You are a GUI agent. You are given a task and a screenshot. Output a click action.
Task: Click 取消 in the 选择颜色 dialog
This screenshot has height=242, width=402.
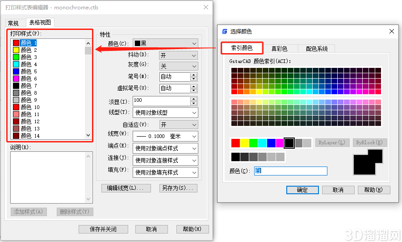pos(338,190)
